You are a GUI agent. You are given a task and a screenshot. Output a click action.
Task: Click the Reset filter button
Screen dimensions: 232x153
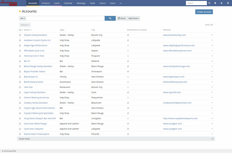click(x=122, y=19)
